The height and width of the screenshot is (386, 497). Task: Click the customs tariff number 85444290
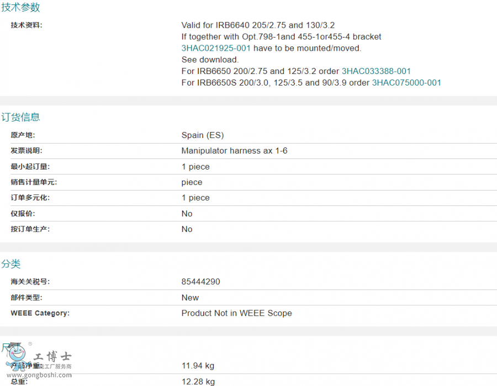click(200, 282)
